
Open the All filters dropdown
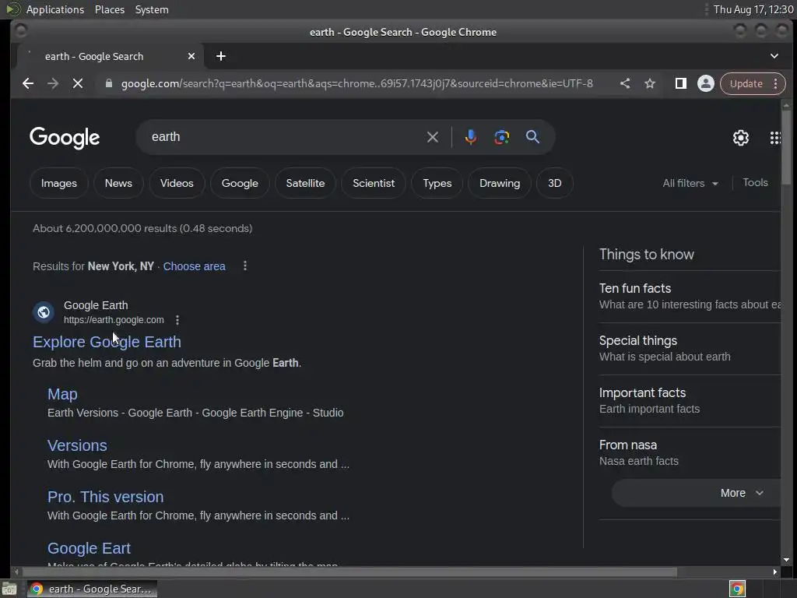click(690, 183)
